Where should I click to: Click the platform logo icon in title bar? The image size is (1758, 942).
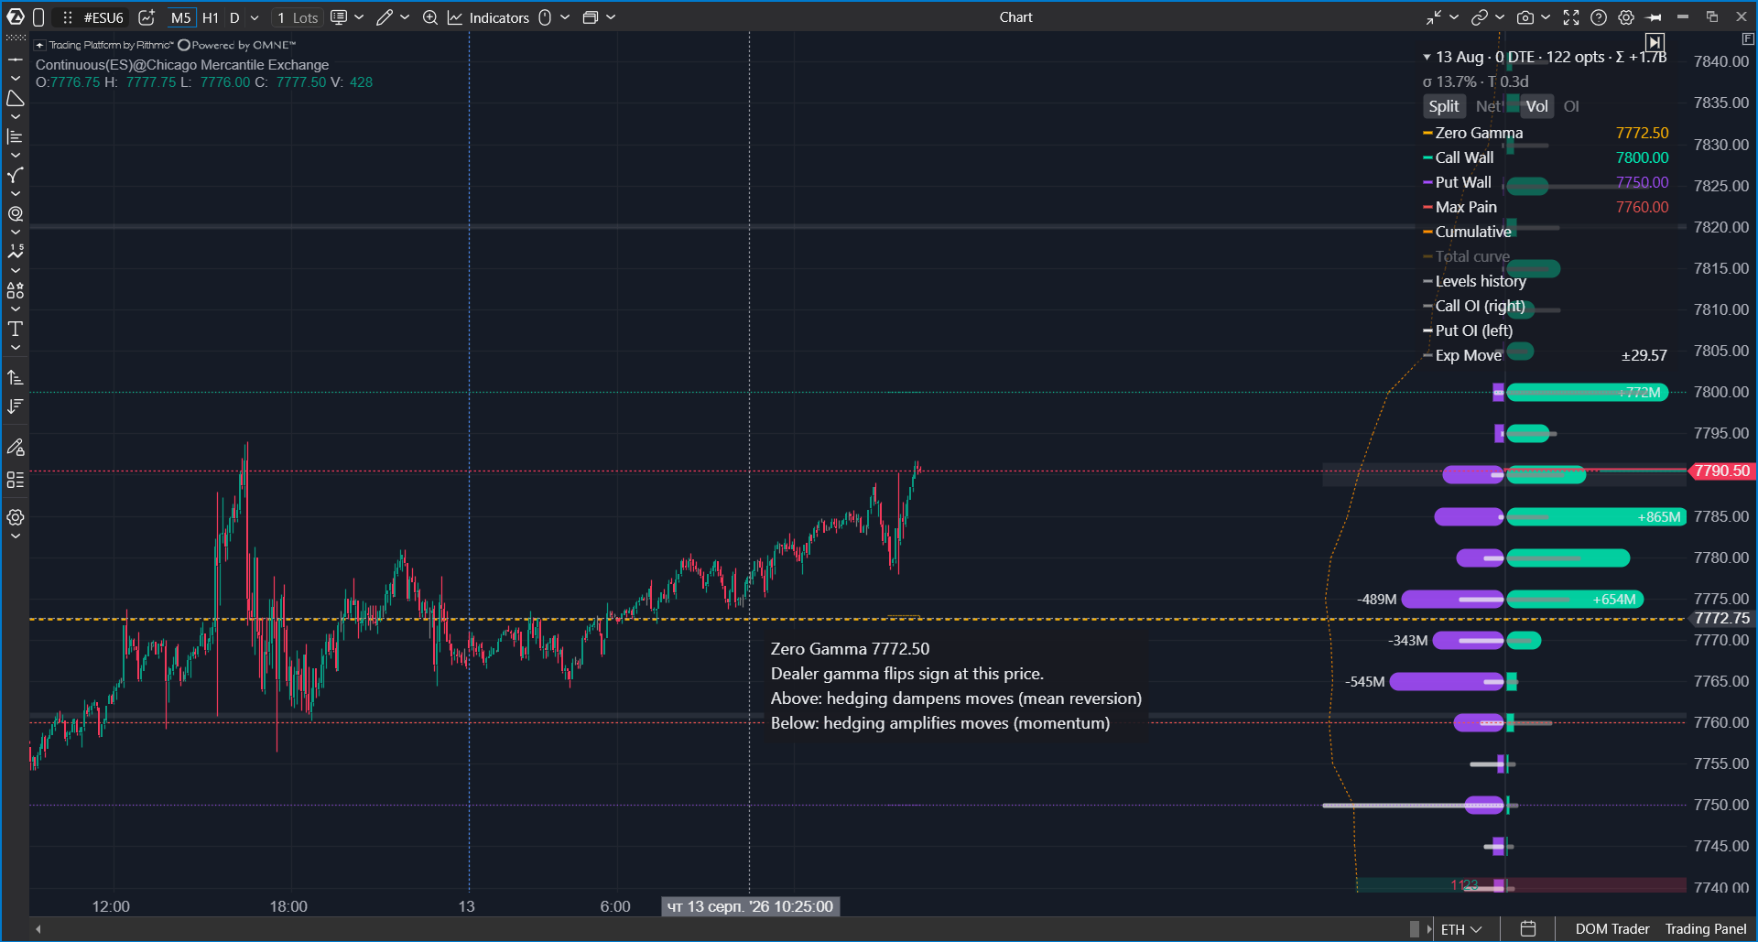tap(16, 17)
